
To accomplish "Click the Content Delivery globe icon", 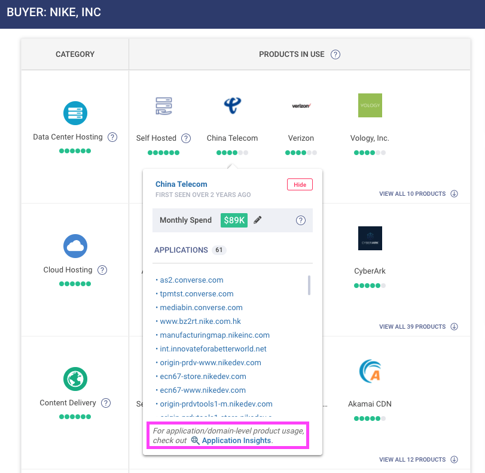I will click(x=75, y=379).
